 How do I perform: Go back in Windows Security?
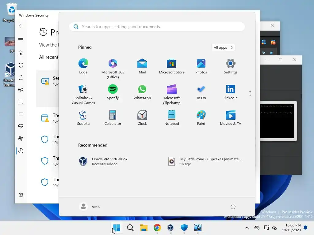tap(21, 26)
